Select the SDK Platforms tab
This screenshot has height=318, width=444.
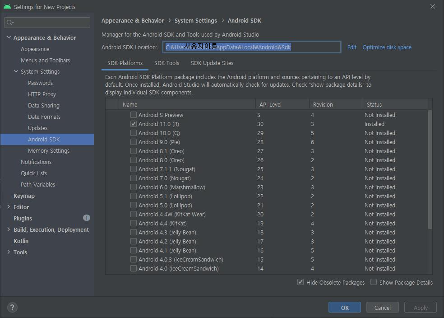125,63
